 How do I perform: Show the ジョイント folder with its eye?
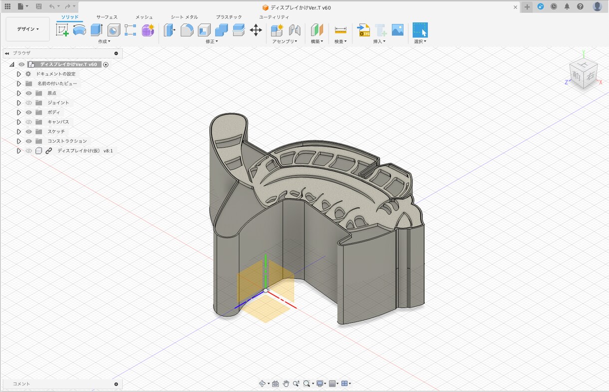coord(29,103)
